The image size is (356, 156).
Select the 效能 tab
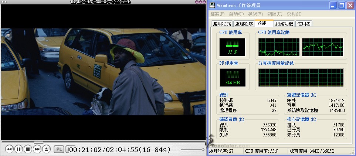(264, 23)
